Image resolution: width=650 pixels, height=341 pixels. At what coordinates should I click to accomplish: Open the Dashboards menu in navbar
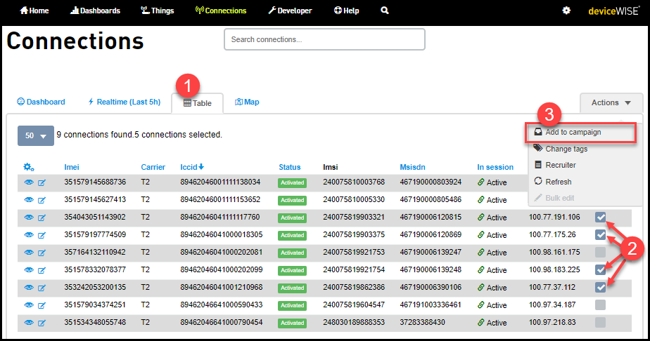[96, 11]
